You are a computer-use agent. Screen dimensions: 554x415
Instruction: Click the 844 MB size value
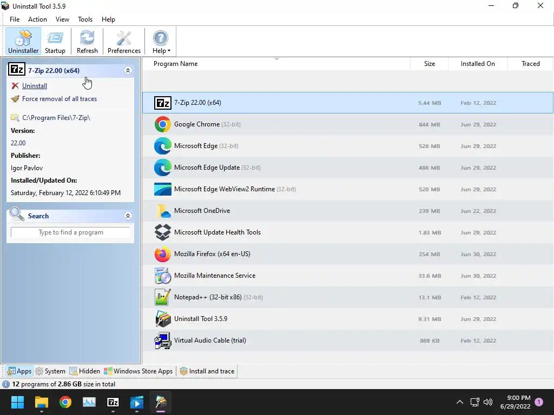429,125
